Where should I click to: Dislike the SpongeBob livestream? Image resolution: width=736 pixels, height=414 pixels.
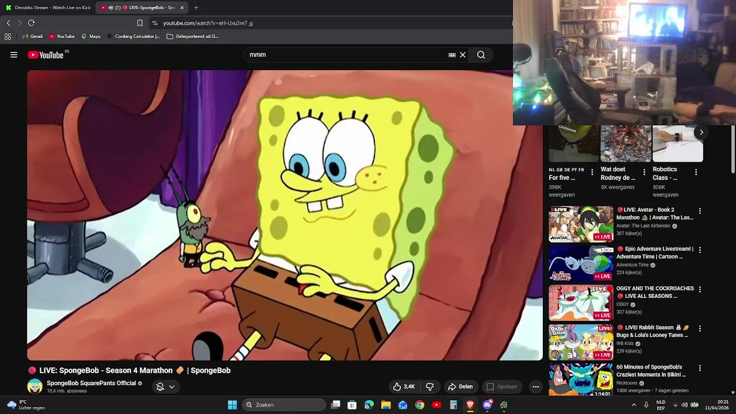430,387
